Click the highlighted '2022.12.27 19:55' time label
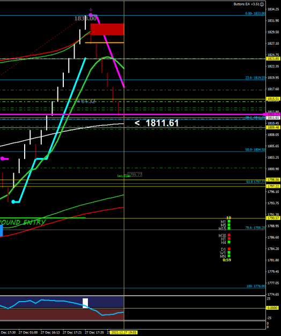The image size is (281, 336). (124, 332)
